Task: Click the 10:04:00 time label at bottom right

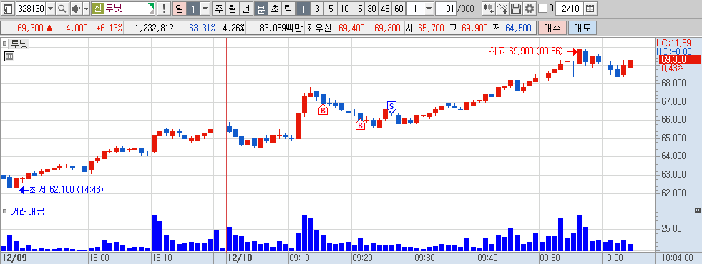Action: click(678, 258)
